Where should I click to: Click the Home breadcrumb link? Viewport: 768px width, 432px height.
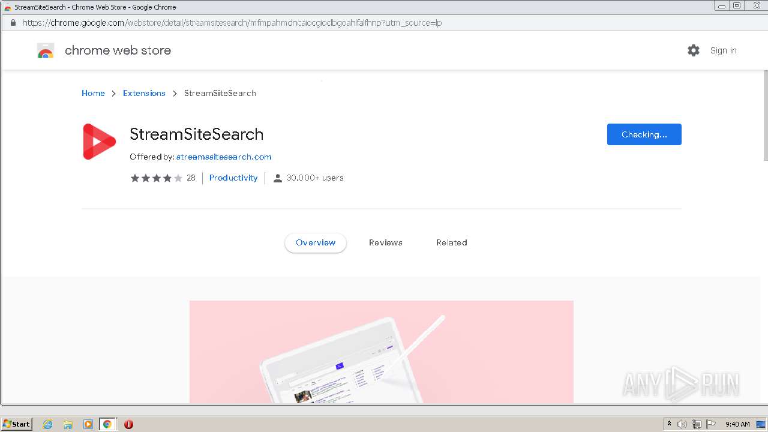pyautogui.click(x=93, y=93)
